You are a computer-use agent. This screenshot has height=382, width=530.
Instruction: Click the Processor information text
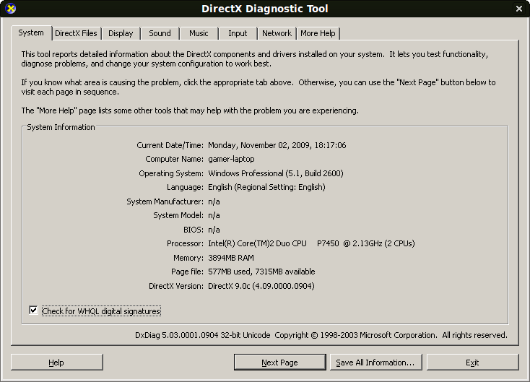pyautogui.click(x=311, y=243)
